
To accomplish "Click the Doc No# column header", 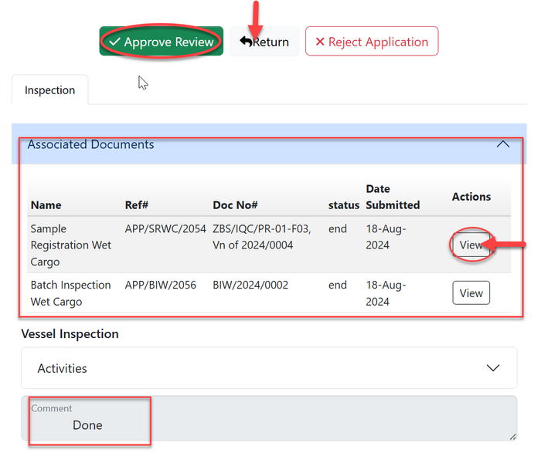I will coord(235,205).
